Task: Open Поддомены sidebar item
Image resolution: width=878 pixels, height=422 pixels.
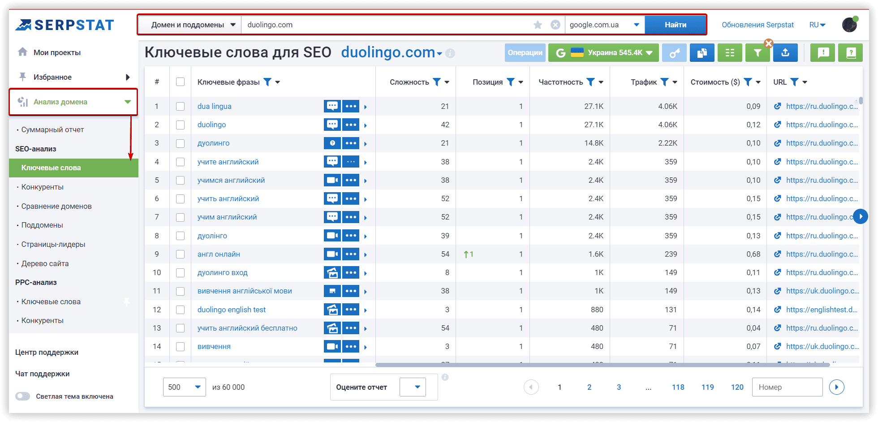Action: pos(42,225)
